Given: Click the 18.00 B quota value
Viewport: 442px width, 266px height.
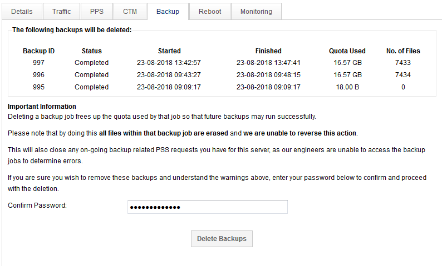Looking at the screenshot, I should [347, 87].
